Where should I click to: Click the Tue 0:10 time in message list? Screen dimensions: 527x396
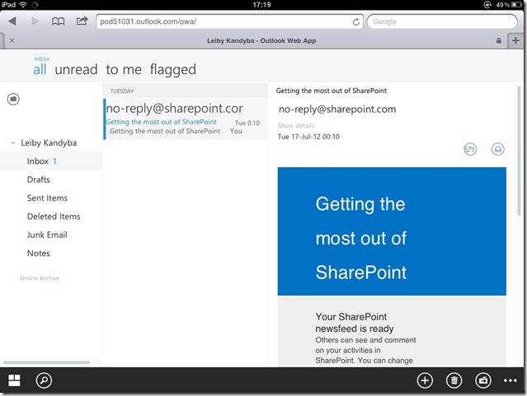[x=247, y=123]
